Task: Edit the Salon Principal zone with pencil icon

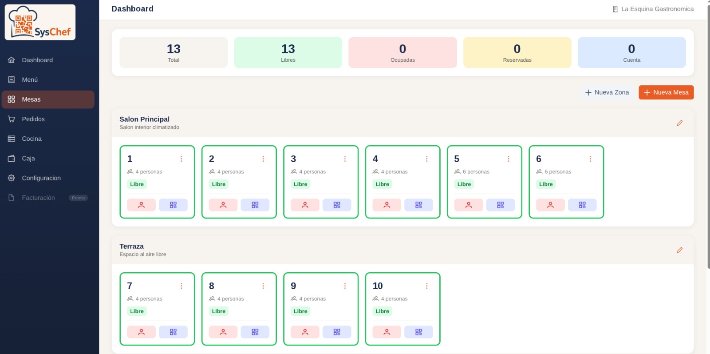Action: click(x=679, y=123)
